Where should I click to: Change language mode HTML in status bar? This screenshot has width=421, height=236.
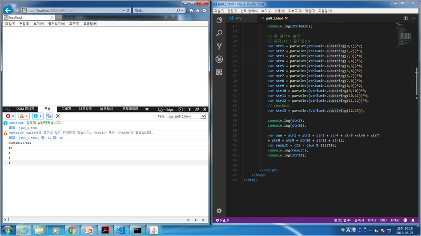click(x=395, y=220)
